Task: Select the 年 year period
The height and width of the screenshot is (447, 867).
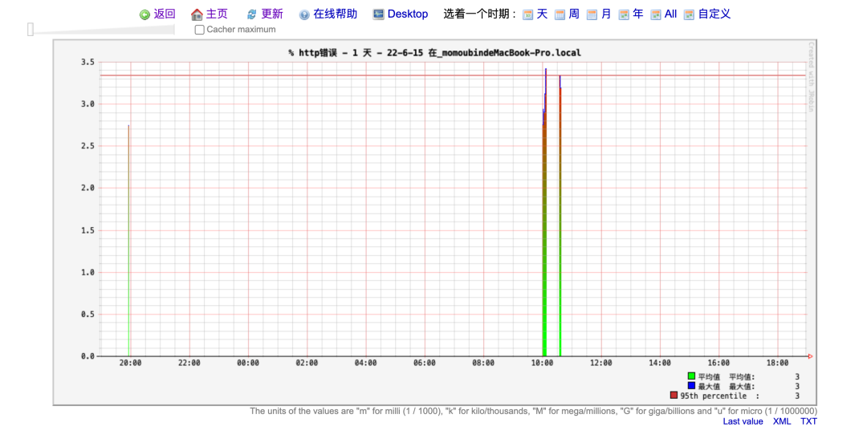Action: coord(638,14)
